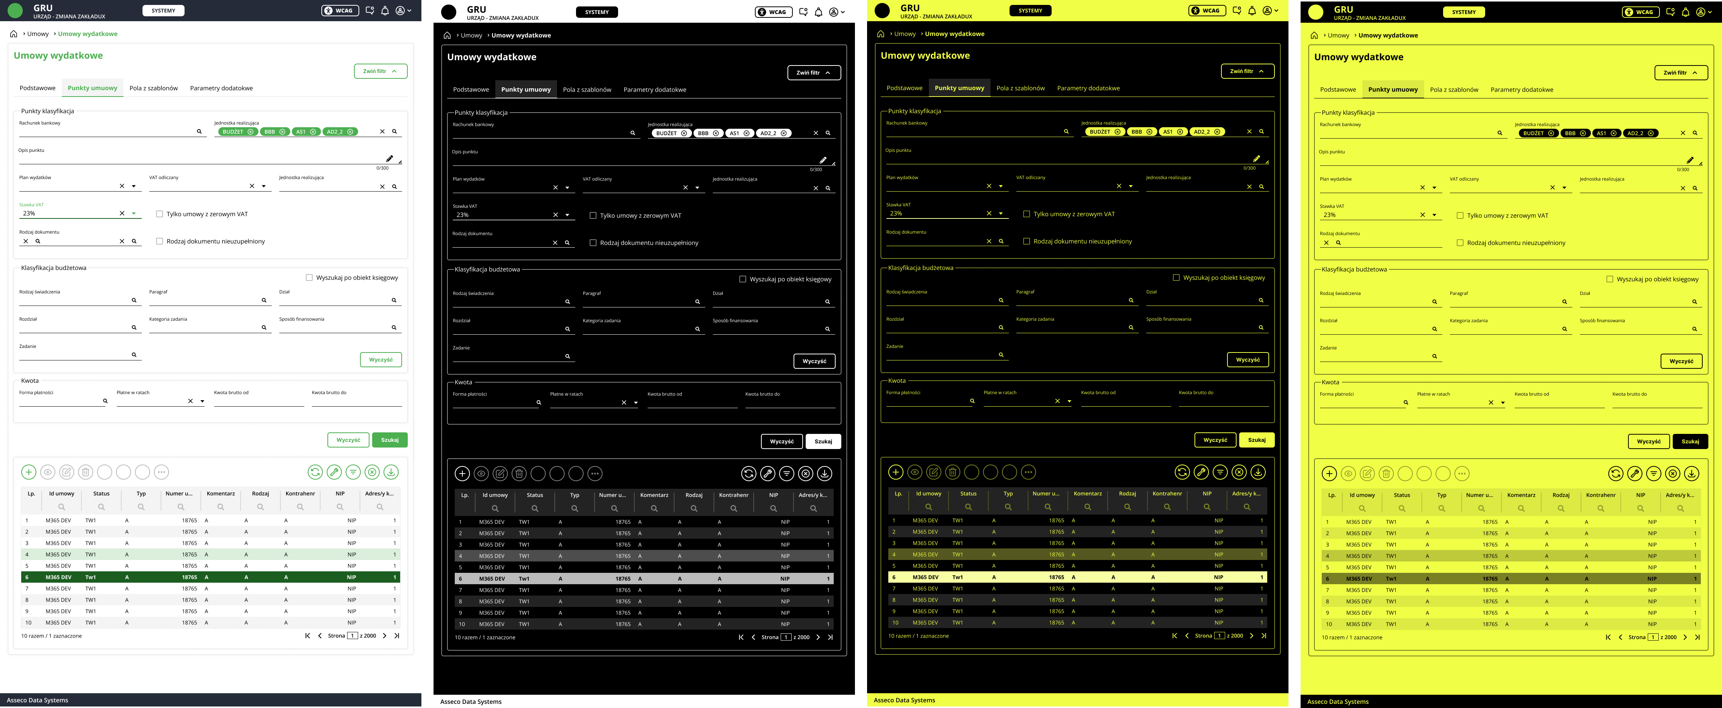Click the edit pencil icon in light green panel toolbar
Image resolution: width=1722 pixels, height=708 pixels.
67,472
